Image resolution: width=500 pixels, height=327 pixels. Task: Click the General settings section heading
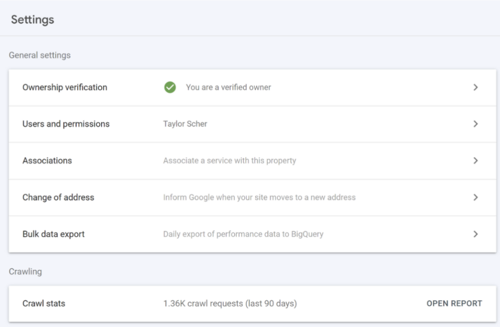click(40, 55)
